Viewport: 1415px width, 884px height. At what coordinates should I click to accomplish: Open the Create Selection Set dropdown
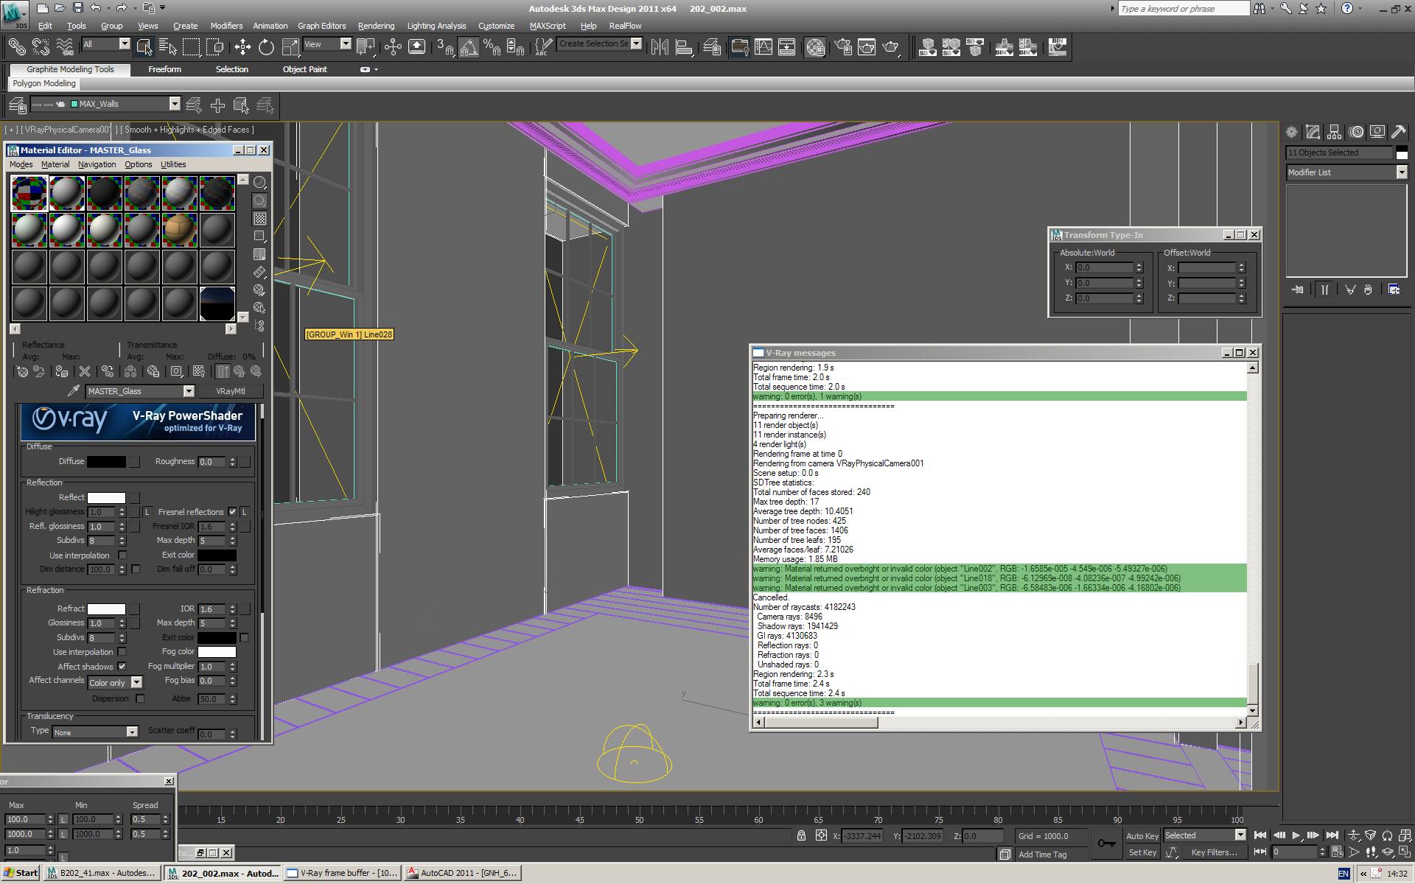tap(636, 44)
